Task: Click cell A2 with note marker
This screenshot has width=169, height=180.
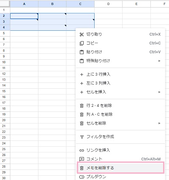Action: (24, 16)
